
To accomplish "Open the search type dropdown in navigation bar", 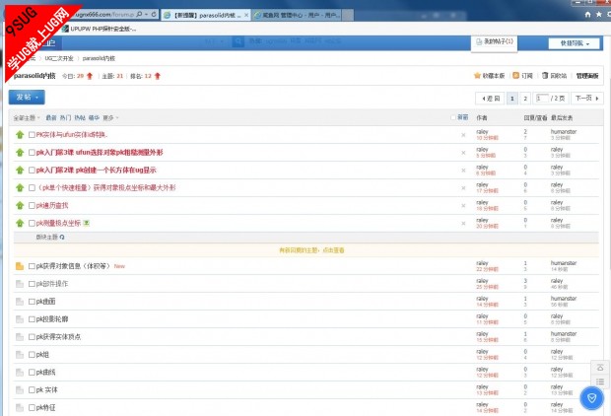I will click(215, 41).
